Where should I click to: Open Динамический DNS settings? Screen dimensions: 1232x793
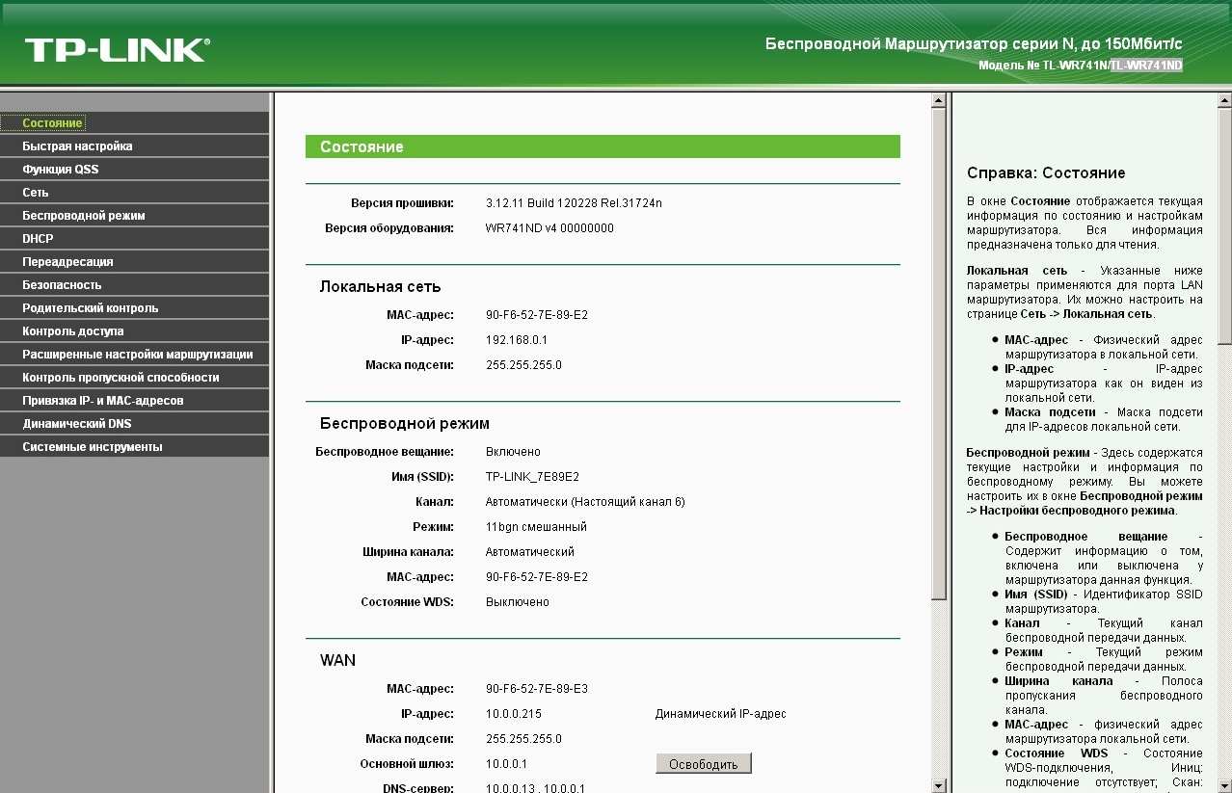tap(77, 424)
